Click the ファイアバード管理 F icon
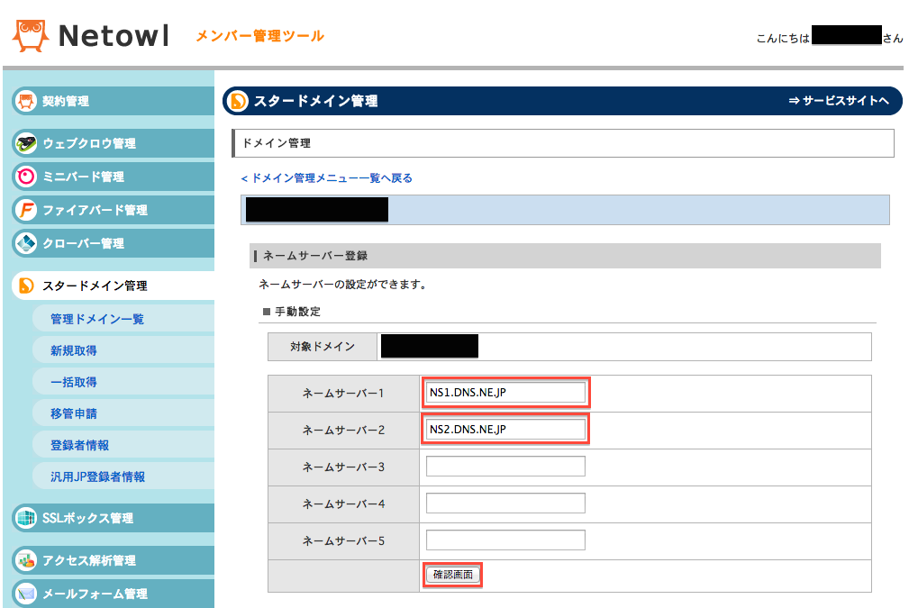 point(25,210)
